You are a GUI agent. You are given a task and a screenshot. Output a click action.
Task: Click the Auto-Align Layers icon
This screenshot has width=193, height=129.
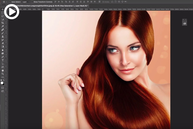click(x=100, y=2)
